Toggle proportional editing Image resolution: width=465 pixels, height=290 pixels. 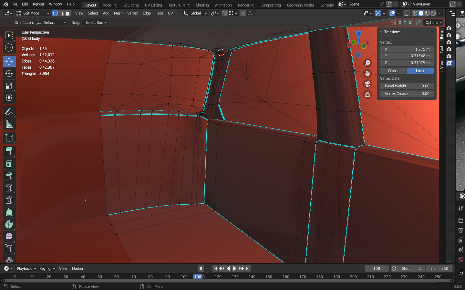[x=243, y=13]
